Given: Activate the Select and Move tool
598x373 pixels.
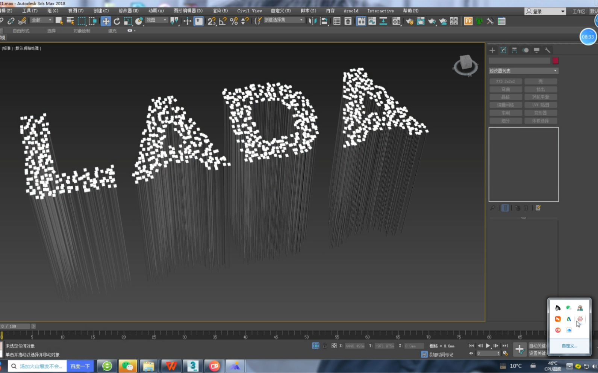Looking at the screenshot, I should 106,21.
